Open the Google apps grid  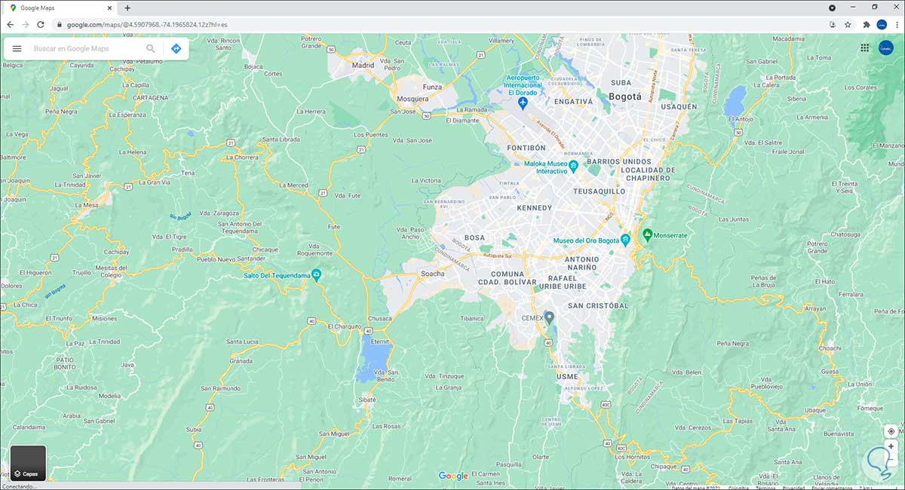click(x=864, y=47)
